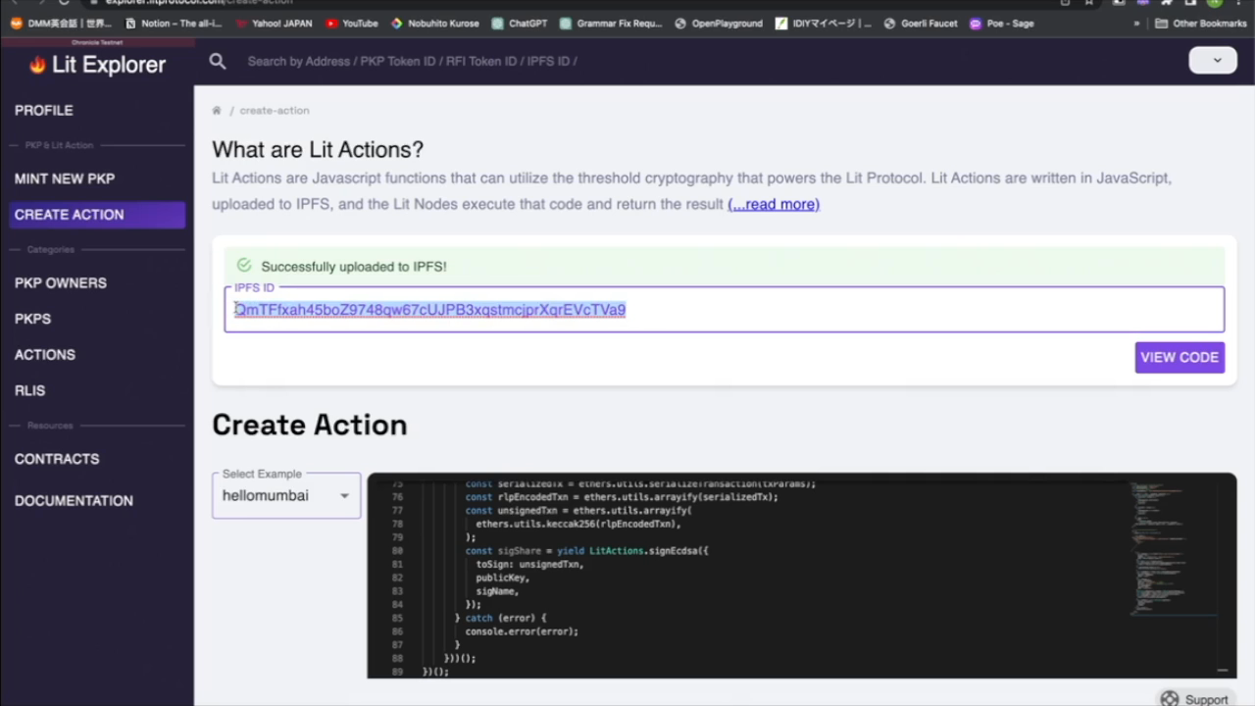Open the ChatGPT bookmark

coord(519,24)
